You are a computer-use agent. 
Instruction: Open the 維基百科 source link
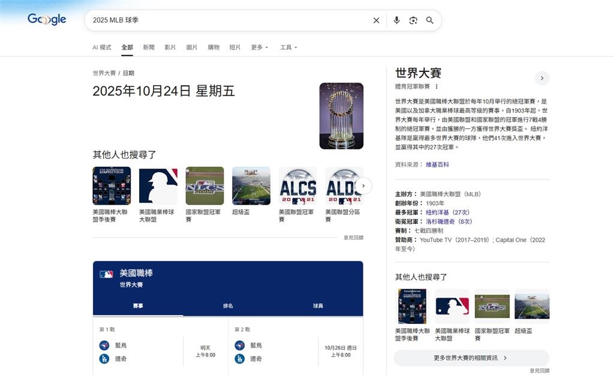click(438, 164)
